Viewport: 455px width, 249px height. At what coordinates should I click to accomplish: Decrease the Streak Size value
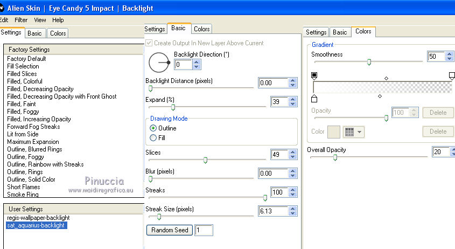coord(293,213)
